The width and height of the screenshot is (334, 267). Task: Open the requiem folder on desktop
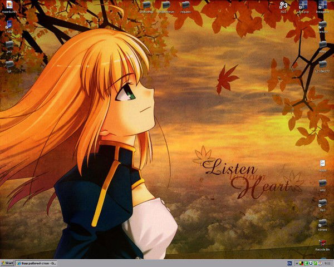click(x=185, y=5)
